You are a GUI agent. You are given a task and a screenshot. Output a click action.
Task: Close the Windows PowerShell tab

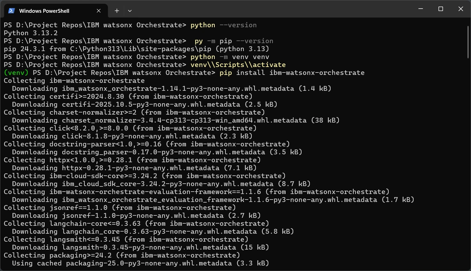click(98, 11)
